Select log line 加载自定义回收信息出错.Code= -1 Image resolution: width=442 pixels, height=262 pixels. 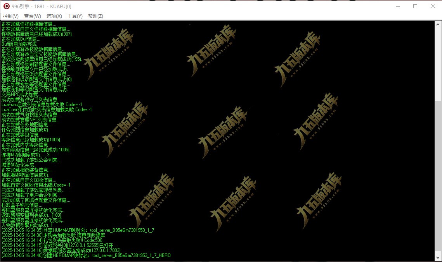click(x=36, y=185)
